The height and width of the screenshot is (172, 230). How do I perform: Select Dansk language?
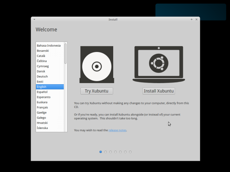coord(50,71)
